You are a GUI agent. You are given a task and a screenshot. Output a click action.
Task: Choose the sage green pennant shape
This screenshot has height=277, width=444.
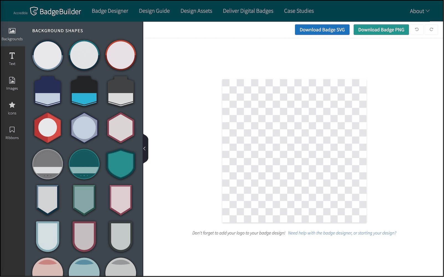pos(84,200)
